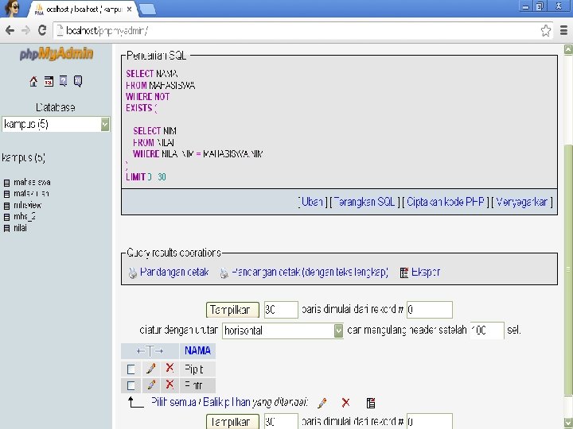Click table icon beside mhs_2

point(6,217)
